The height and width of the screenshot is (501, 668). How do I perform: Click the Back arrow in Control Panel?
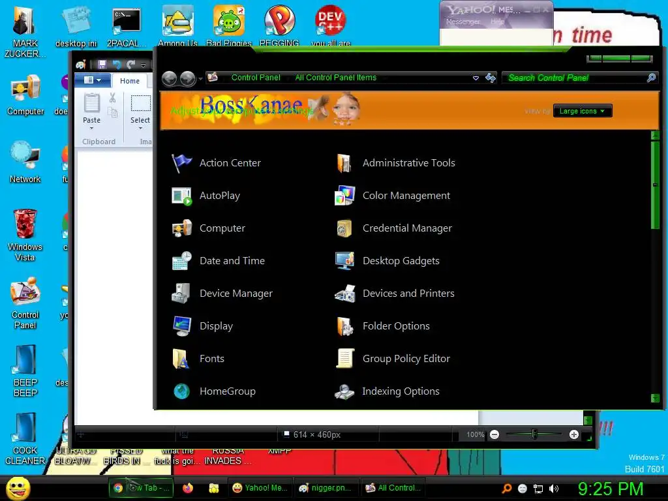click(x=170, y=78)
